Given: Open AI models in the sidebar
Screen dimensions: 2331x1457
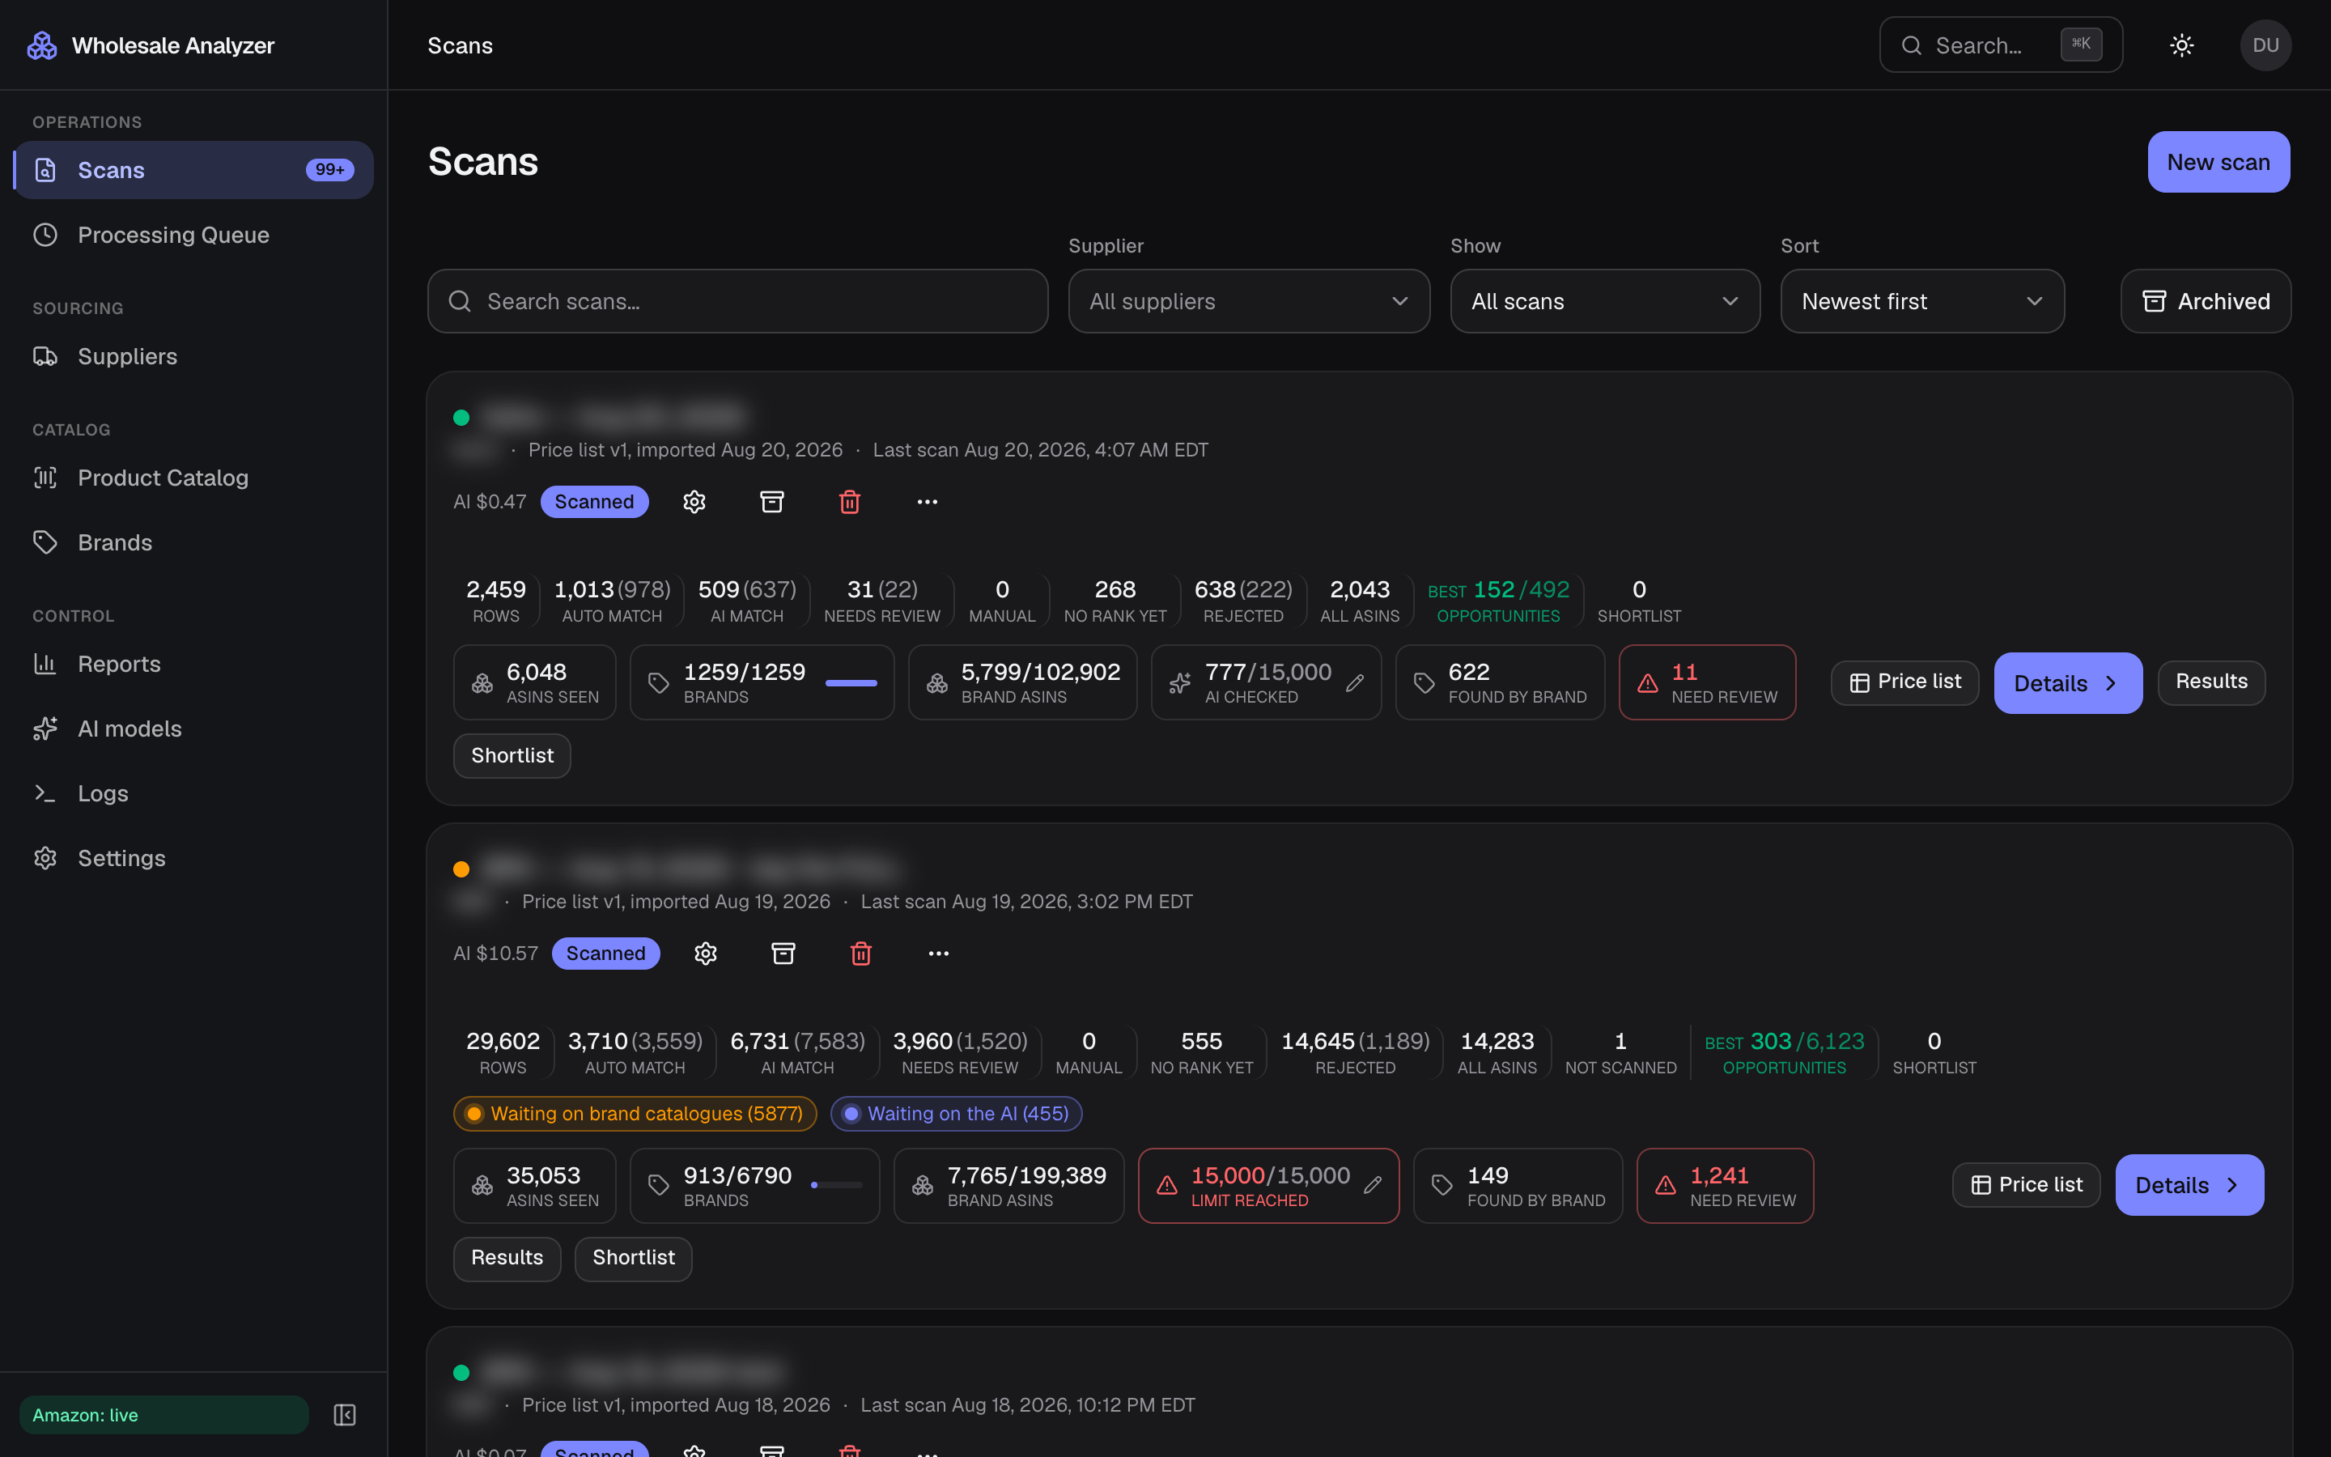Looking at the screenshot, I should click(193, 728).
